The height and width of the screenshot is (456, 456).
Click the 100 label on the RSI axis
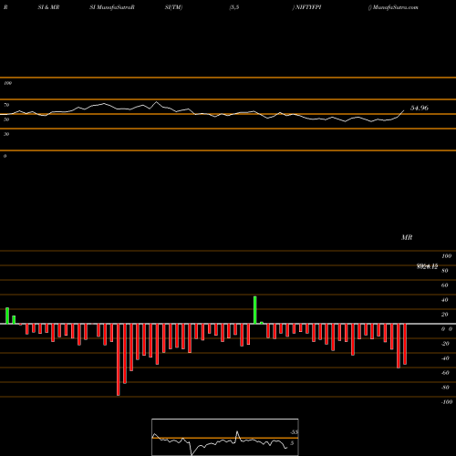7,83
